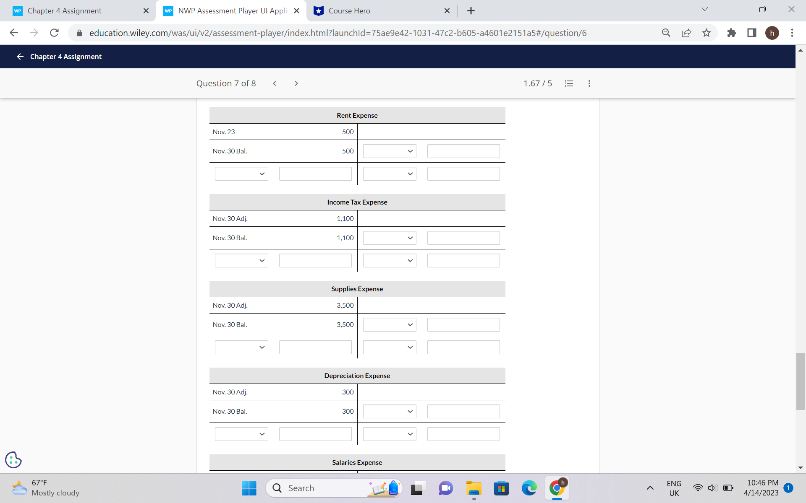Bookmark the page using the star icon
Viewport: 806px width, 503px height.
707,33
